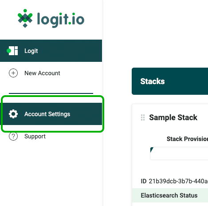The height and width of the screenshot is (206, 208).
Task: Click the Logit account dashboard icon
Action: (x=13, y=51)
